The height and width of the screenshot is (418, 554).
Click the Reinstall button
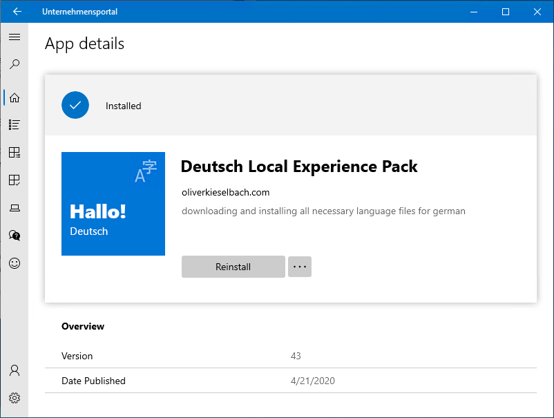coord(233,267)
